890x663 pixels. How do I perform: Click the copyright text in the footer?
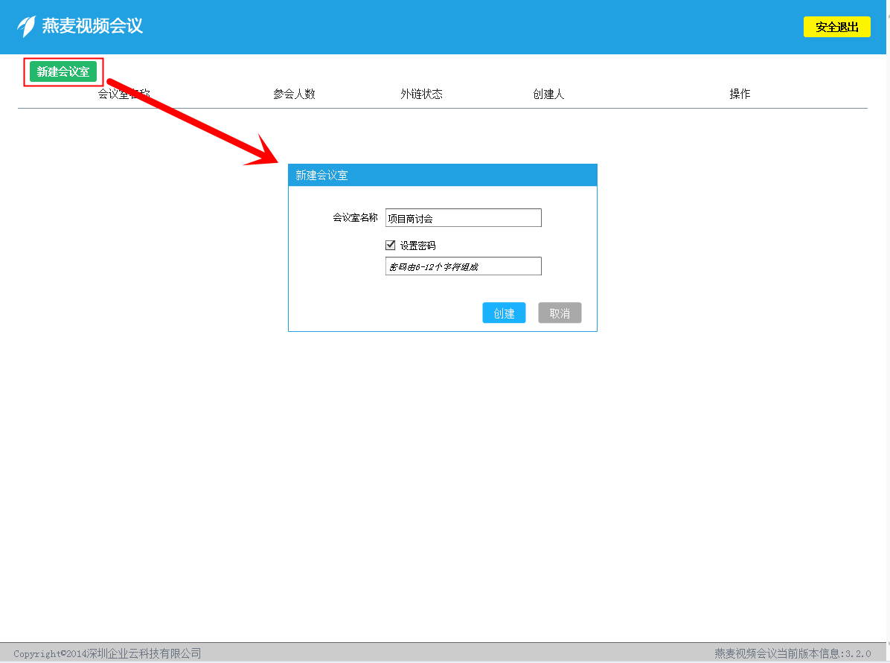(x=107, y=653)
